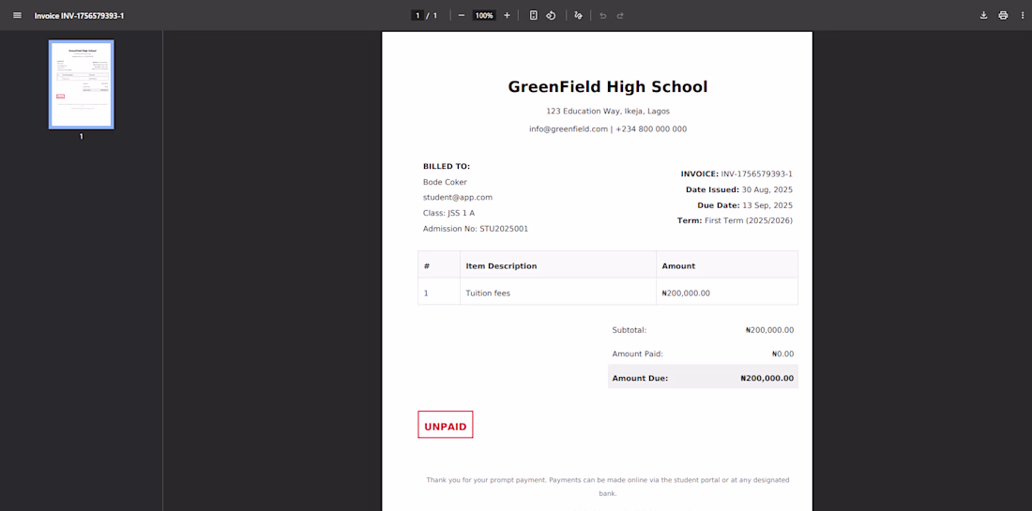
Task: Click the zoom in plus button
Action: (507, 15)
